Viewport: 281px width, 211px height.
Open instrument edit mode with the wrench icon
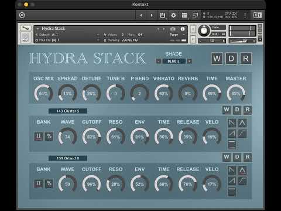click(x=25, y=28)
